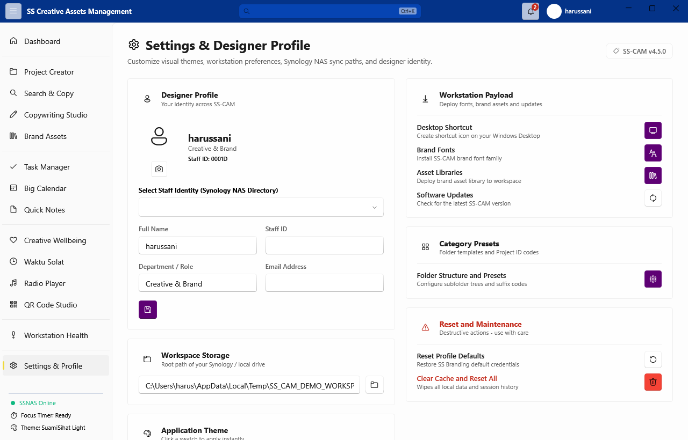This screenshot has height=440, width=688.
Task: Open Folder Structure and Presets gear button
Action: [653, 279]
